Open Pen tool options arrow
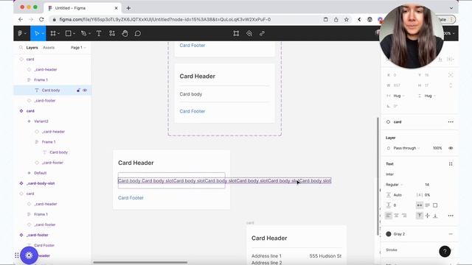This screenshot has width=472, height=265. click(89, 34)
